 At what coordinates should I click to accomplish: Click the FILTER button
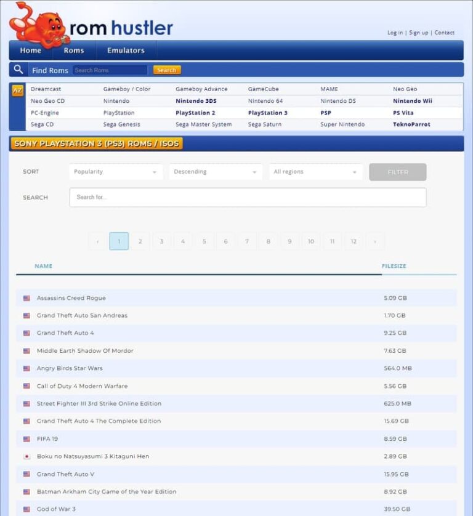[x=398, y=172]
